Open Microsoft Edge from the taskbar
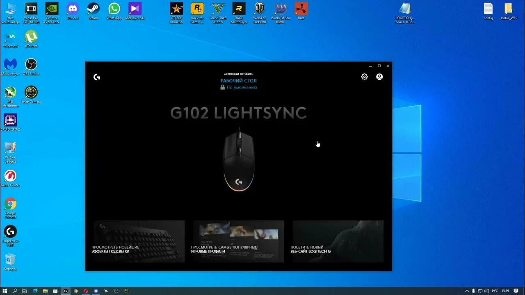The image size is (525, 295). [x=35, y=291]
